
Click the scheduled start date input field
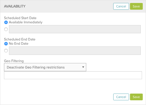75,29
